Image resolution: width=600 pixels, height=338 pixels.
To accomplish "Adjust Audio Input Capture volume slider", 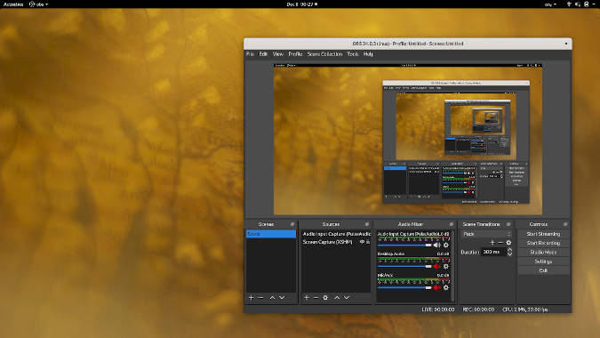I will [x=404, y=245].
